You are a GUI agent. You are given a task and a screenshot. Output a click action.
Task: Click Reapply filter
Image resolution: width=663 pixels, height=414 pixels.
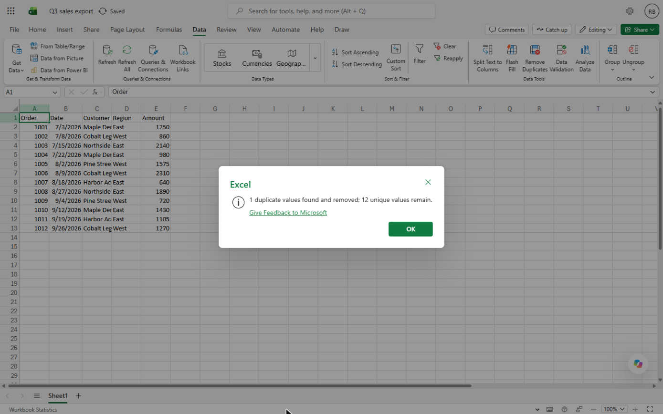448,58
